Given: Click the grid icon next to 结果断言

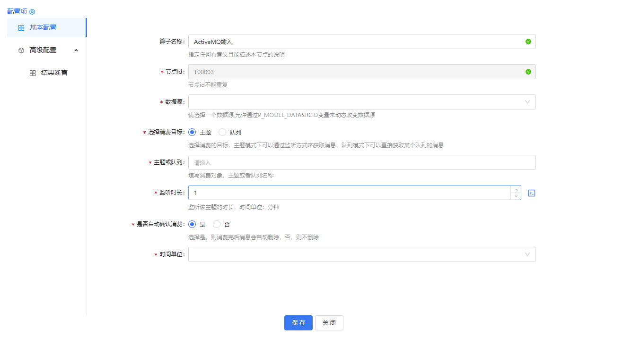Looking at the screenshot, I should 33,73.
